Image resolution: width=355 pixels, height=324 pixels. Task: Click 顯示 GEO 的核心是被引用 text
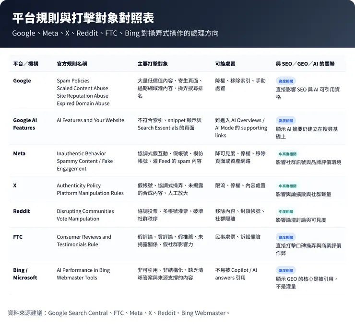307,283
